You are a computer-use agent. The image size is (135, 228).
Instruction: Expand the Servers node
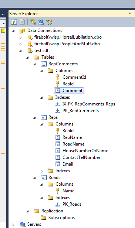pyautogui.click(x=13, y=225)
